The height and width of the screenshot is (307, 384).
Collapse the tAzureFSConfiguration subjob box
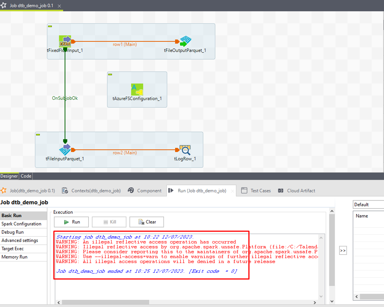[x=110, y=74]
